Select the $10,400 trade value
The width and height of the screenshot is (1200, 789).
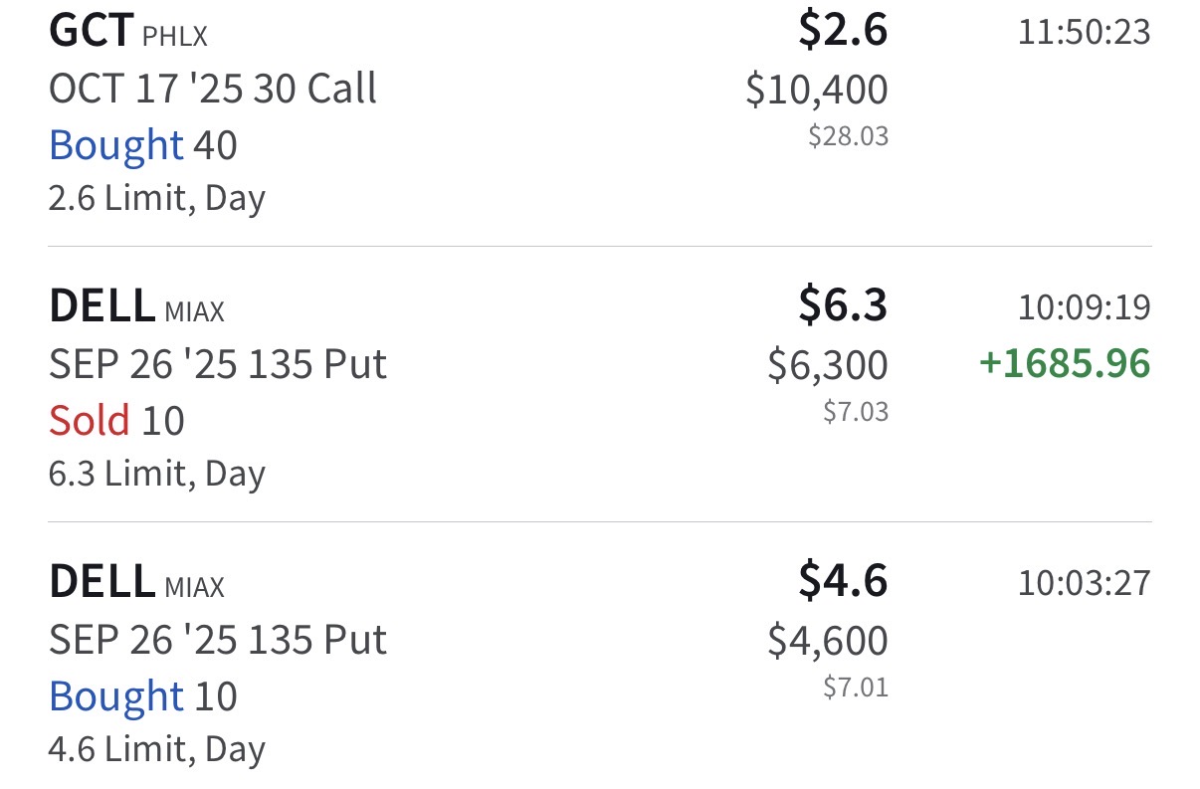point(817,91)
